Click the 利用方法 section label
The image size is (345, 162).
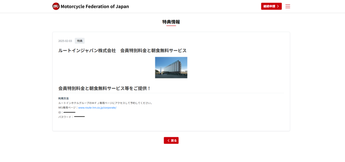63,98
